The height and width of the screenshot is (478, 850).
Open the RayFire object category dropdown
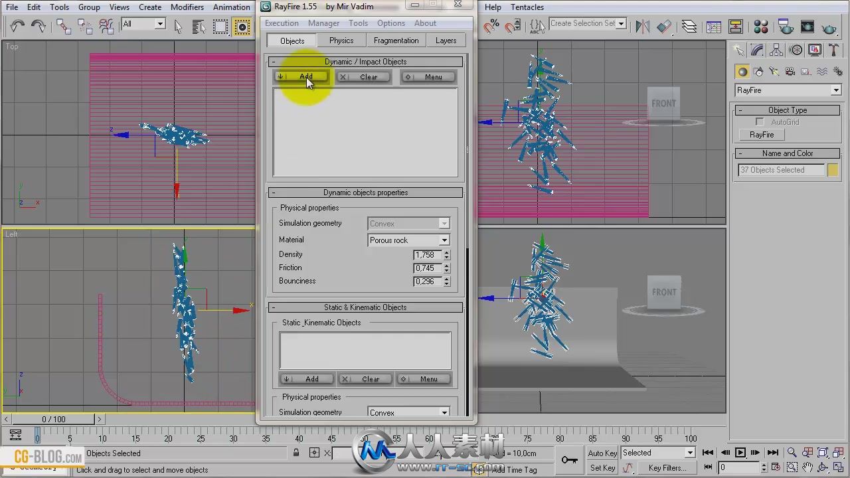788,90
